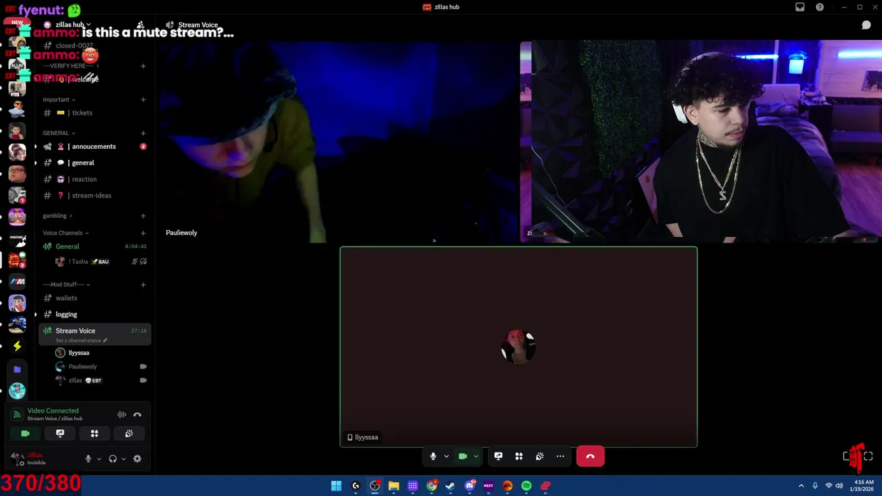
Task: Expand input device arrow next to user mic
Action: point(99,459)
